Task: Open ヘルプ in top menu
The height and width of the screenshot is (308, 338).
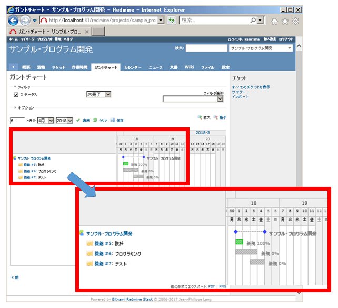Action: [x=68, y=39]
